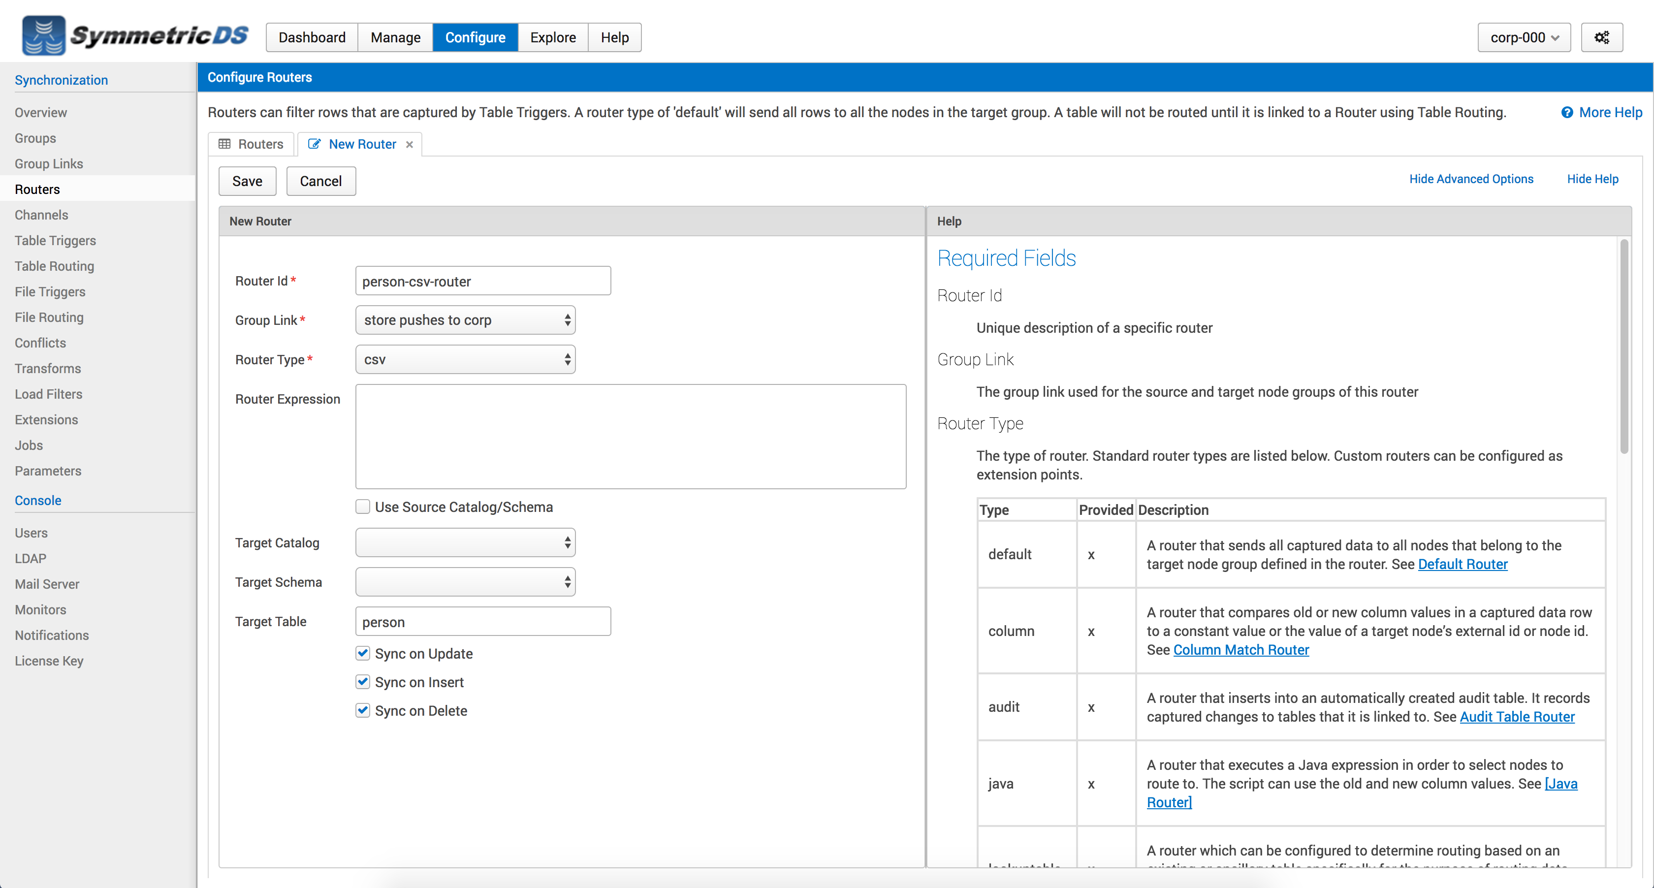The image size is (1654, 888).
Task: Uncheck Sync on Insert
Action: pos(363,681)
